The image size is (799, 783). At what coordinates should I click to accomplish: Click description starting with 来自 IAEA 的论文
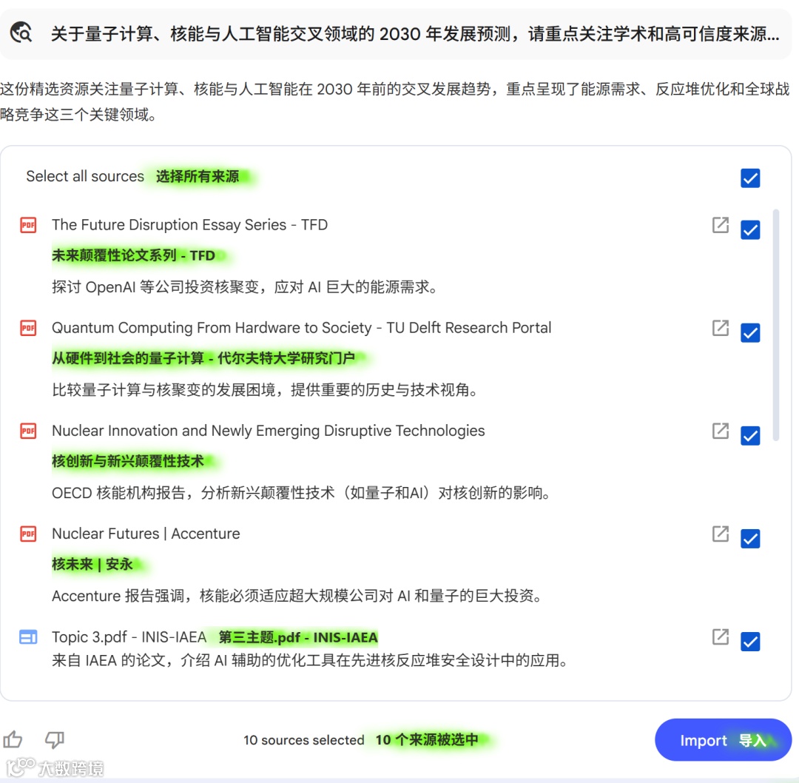coord(309,661)
